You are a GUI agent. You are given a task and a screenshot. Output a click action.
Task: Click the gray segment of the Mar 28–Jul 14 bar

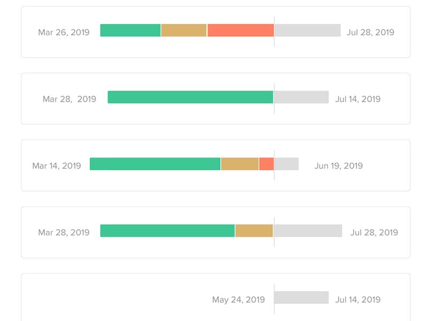point(301,97)
